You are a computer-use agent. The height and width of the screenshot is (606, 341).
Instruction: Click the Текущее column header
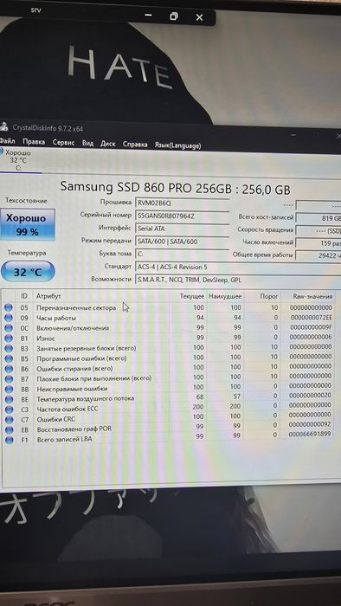pos(192,296)
